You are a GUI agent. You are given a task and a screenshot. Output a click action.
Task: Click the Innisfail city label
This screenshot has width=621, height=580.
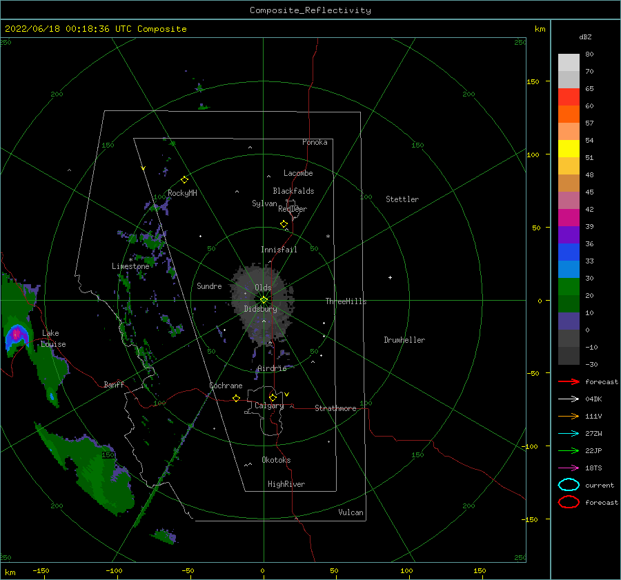point(279,250)
